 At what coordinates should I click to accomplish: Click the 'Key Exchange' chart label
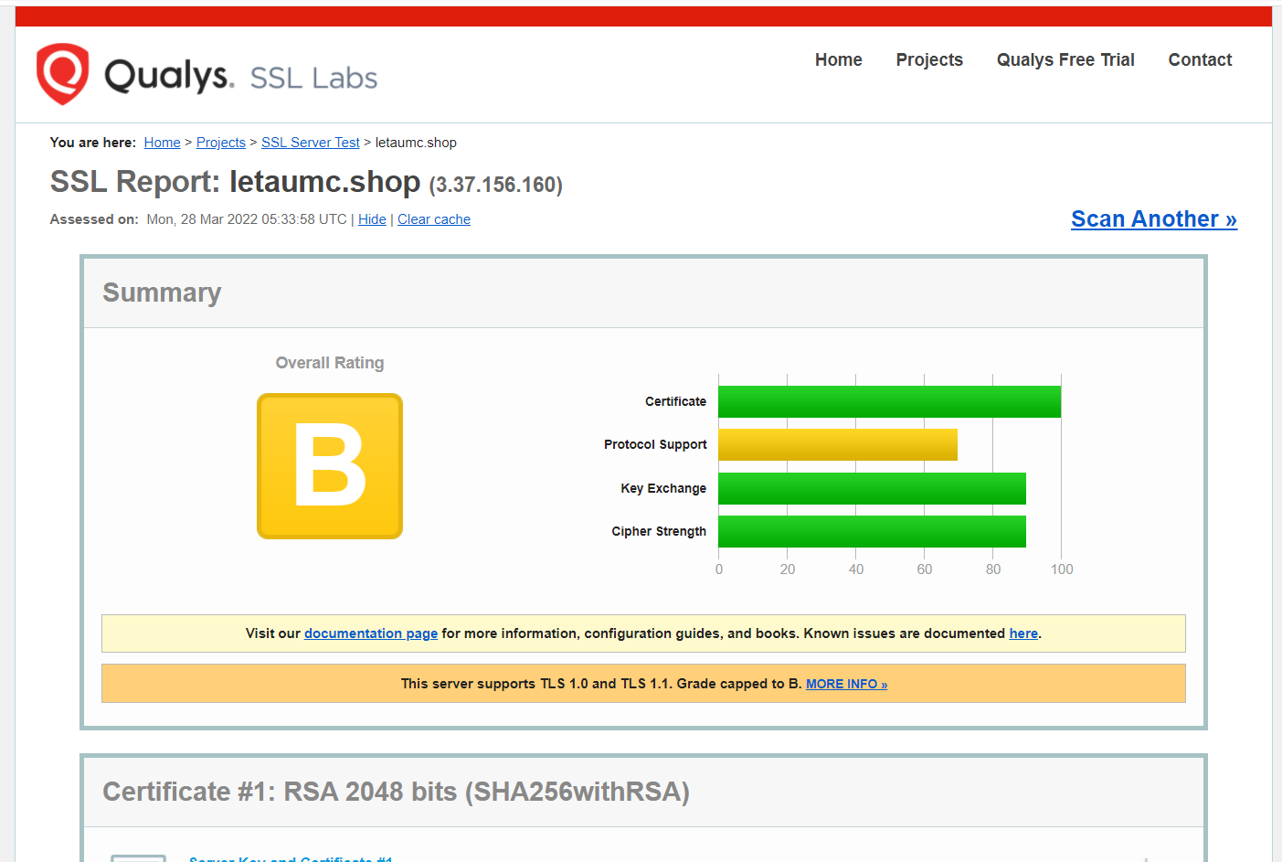(x=663, y=488)
